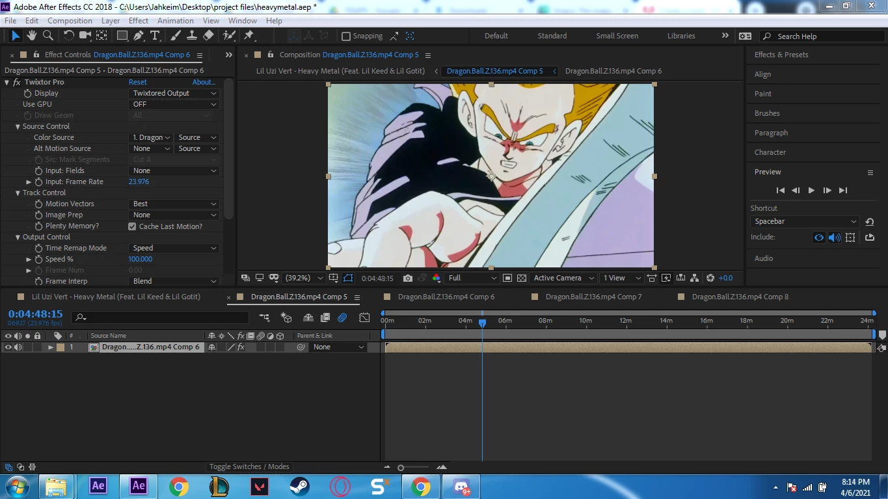
Task: Select the Hand tool
Action: 32,36
